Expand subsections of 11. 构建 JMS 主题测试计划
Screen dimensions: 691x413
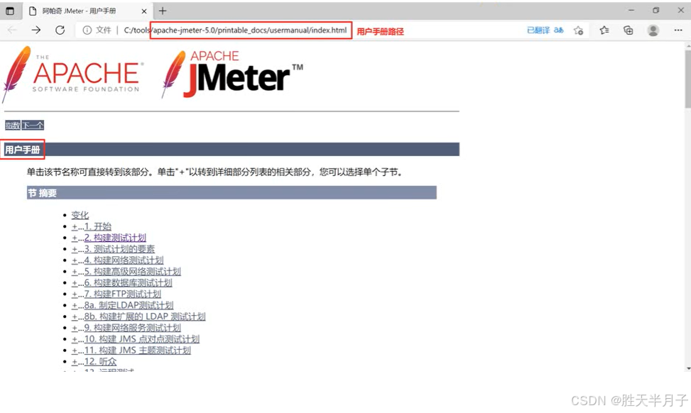(x=75, y=351)
